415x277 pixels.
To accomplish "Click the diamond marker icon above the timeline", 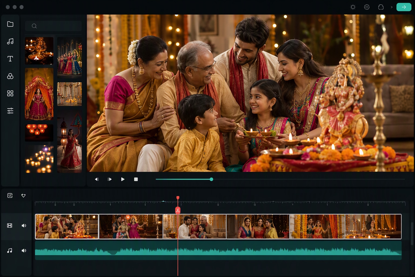I will tap(24, 196).
